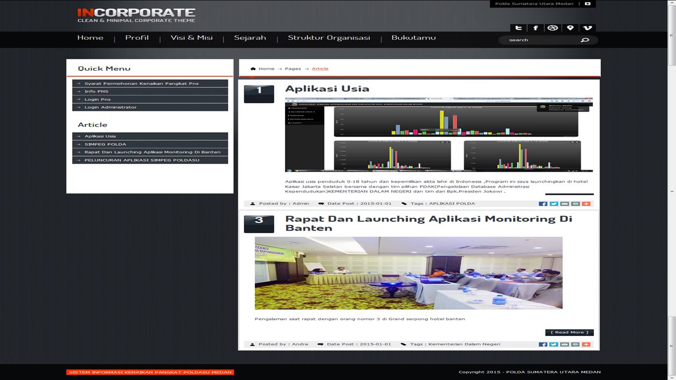Open the Bukutamu menu item

[x=413, y=38]
